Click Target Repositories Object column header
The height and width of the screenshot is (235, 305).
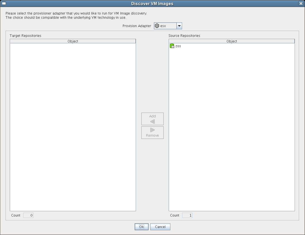(x=73, y=41)
